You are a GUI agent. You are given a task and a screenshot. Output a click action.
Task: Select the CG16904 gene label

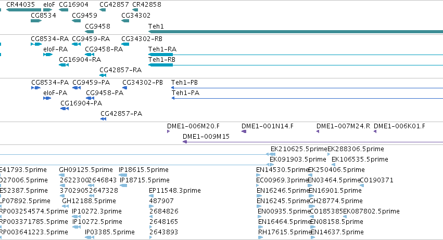(x=73, y=5)
